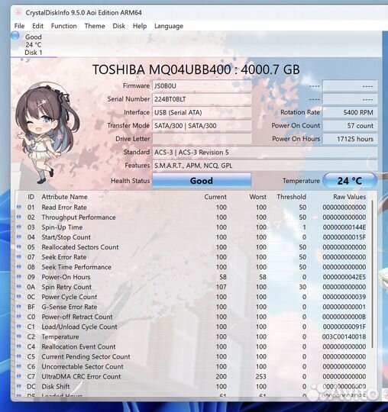Select Disk 1 health status indicator
Image resolution: width=388 pixels, height=412 pixels.
tap(15, 36)
